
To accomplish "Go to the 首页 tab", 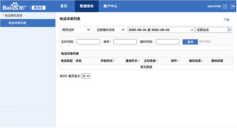I will click(64, 6).
